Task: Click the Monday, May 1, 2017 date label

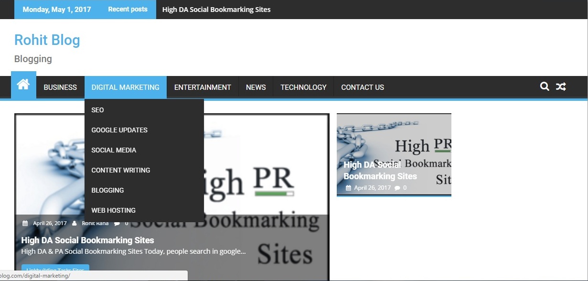Action: (x=57, y=10)
